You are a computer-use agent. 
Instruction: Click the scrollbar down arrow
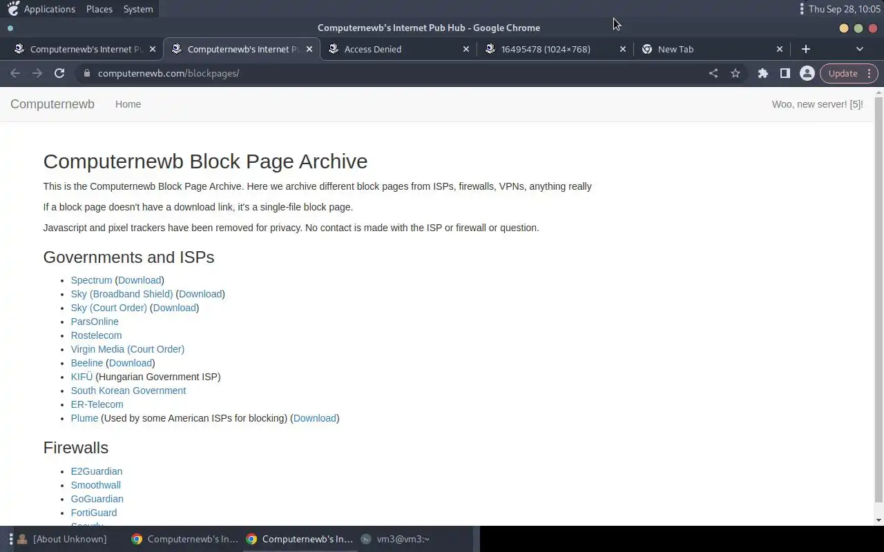coord(878,520)
